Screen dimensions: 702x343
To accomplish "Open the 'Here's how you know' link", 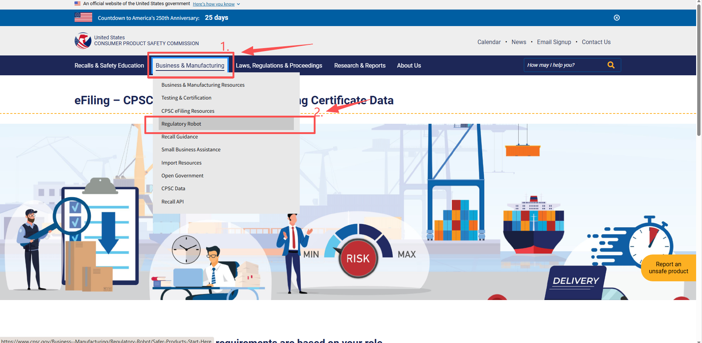I will [x=214, y=4].
